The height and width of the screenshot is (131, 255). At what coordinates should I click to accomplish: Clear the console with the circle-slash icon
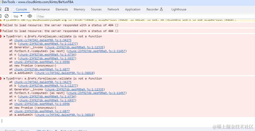(x=7, y=16)
